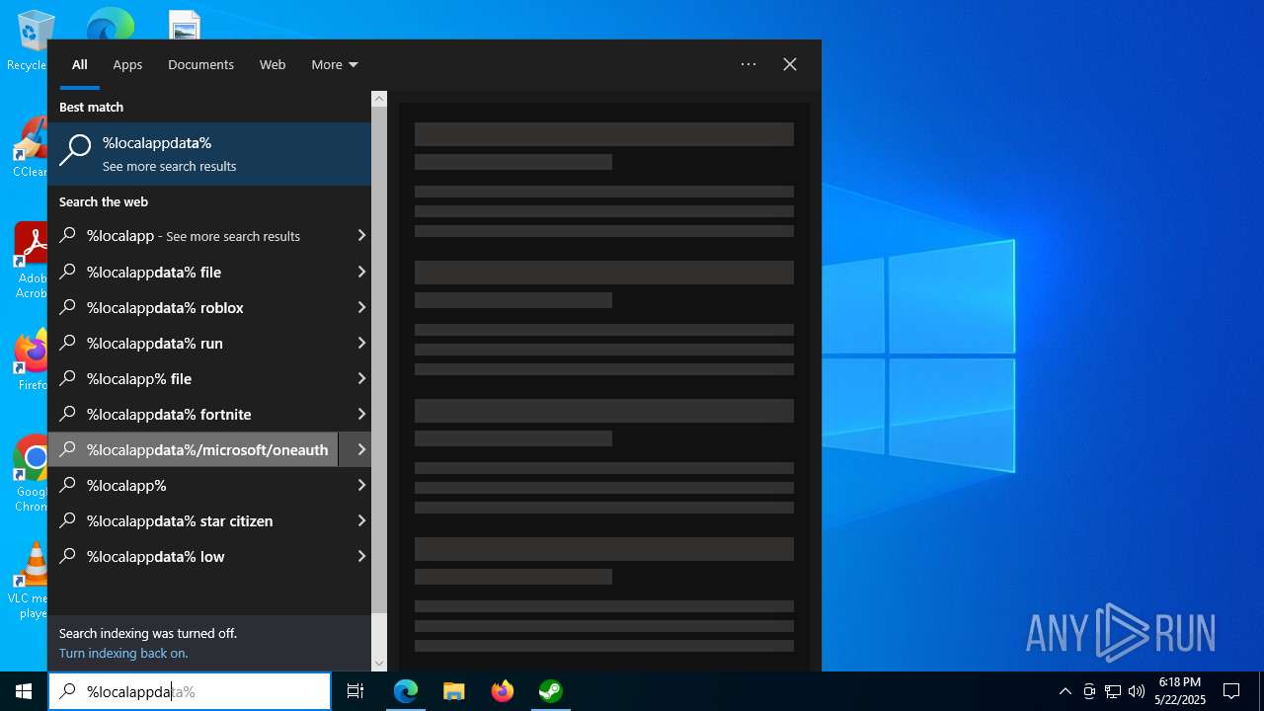Select the '%localappdata% run' suggestion
1264x711 pixels.
click(194, 343)
